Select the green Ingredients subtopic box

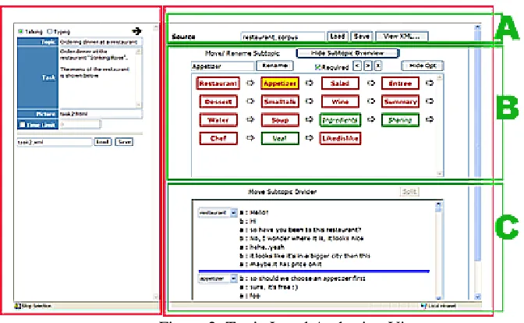click(x=340, y=120)
